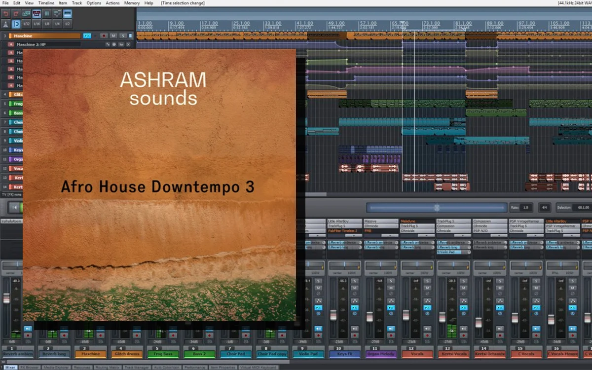Switch to the FX Browser tab
This screenshot has height=370, width=592.
(29, 367)
